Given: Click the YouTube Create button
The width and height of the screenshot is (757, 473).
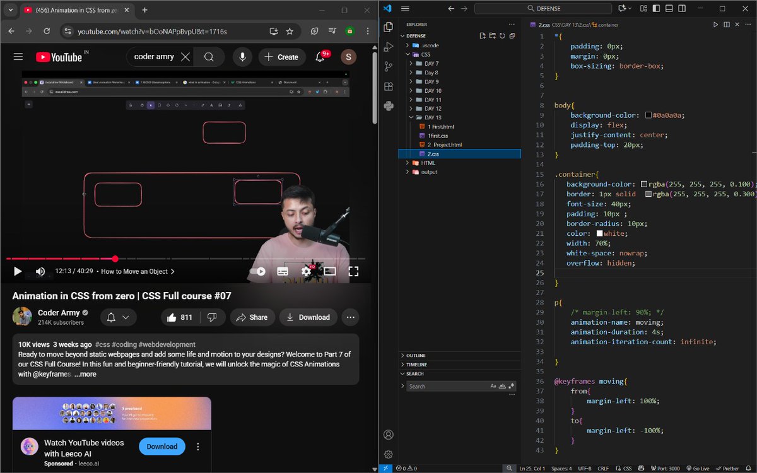Looking at the screenshot, I should pos(282,57).
